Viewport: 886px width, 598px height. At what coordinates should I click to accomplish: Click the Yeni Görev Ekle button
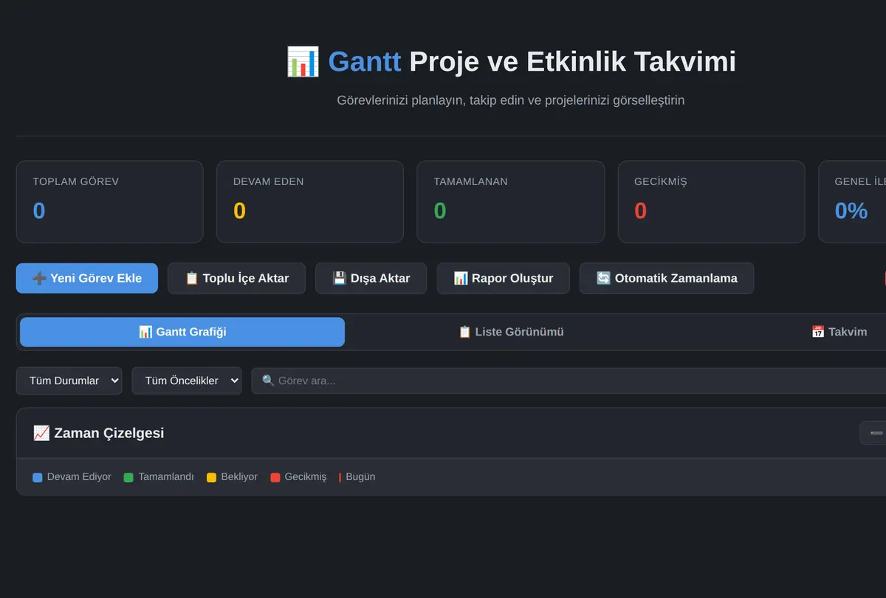pyautogui.click(x=87, y=278)
